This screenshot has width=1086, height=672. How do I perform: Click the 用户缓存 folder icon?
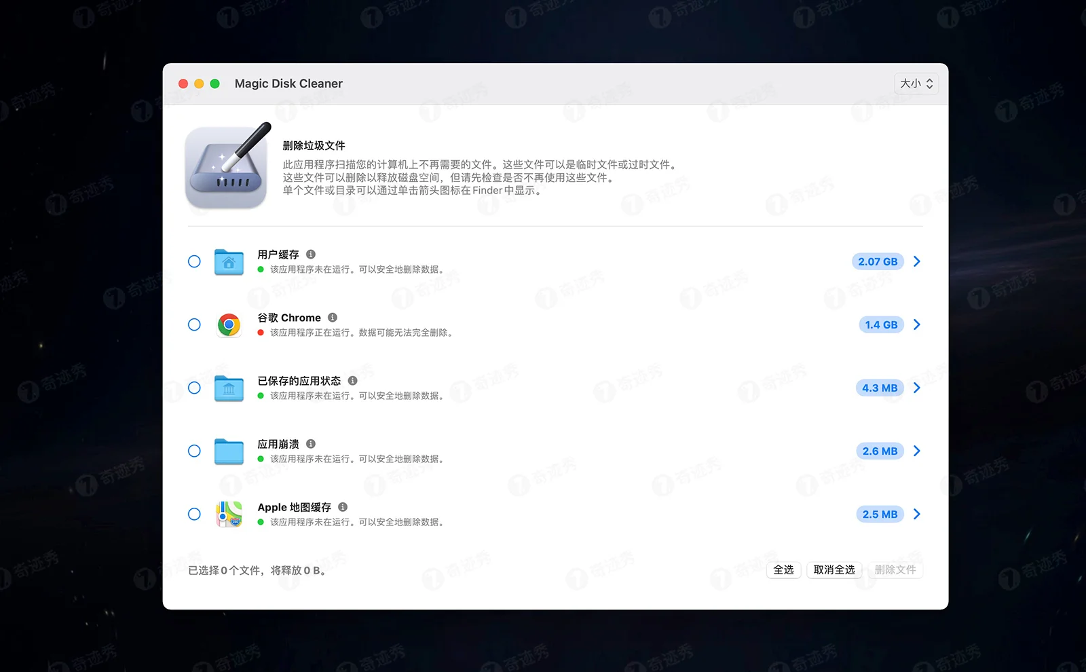click(229, 261)
